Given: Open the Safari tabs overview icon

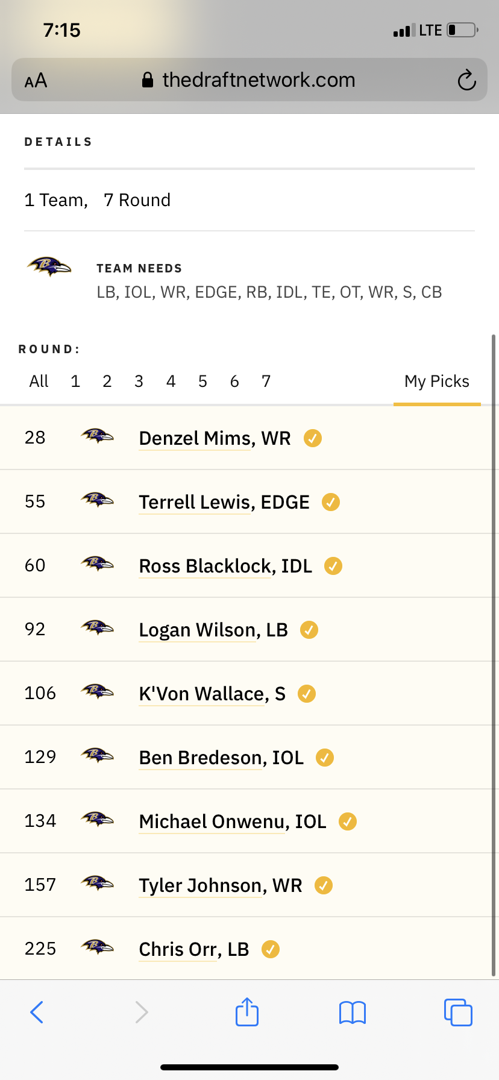Looking at the screenshot, I should point(458,1012).
